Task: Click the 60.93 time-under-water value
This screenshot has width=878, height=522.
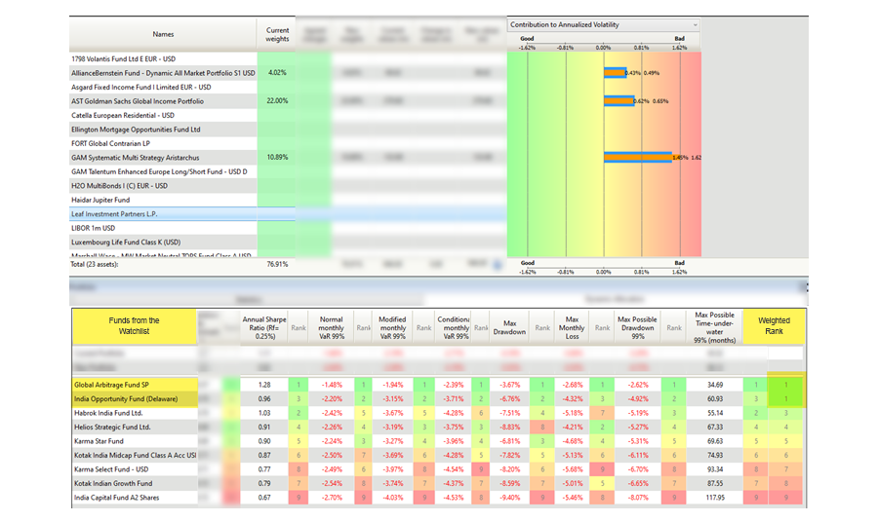Action: pos(715,399)
